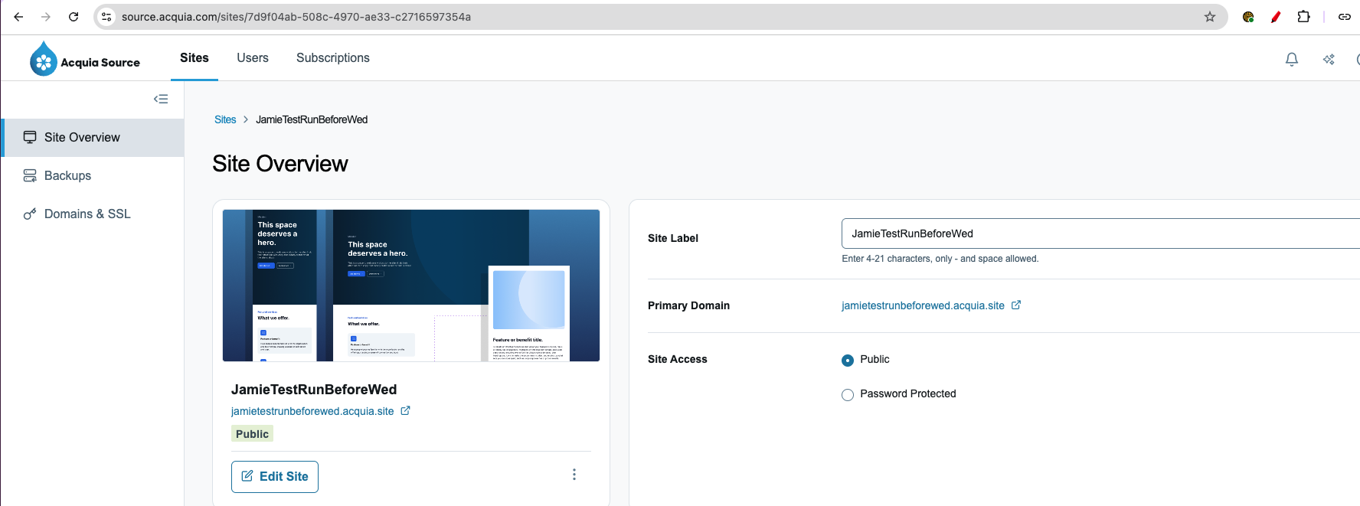
Task: Open the browser extensions puzzle icon
Action: click(x=1303, y=17)
